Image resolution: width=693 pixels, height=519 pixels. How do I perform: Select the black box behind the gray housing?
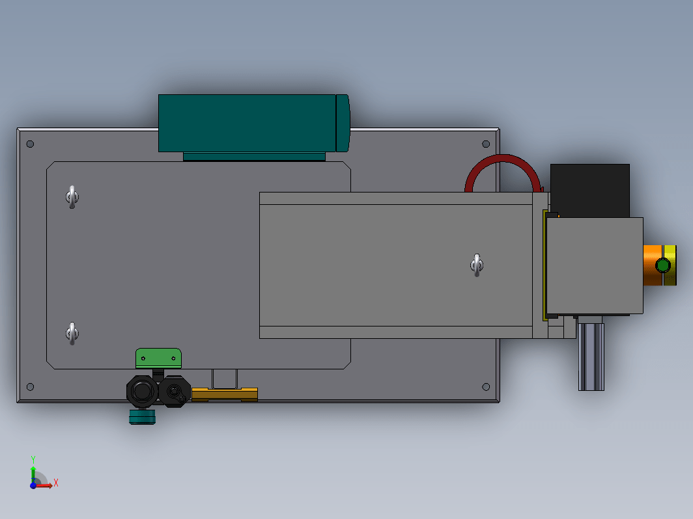(x=590, y=190)
